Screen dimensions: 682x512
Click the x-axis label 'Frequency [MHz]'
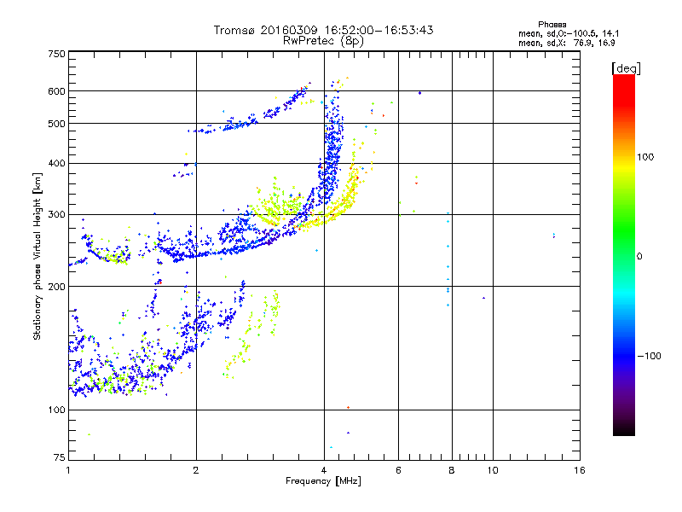(x=323, y=481)
